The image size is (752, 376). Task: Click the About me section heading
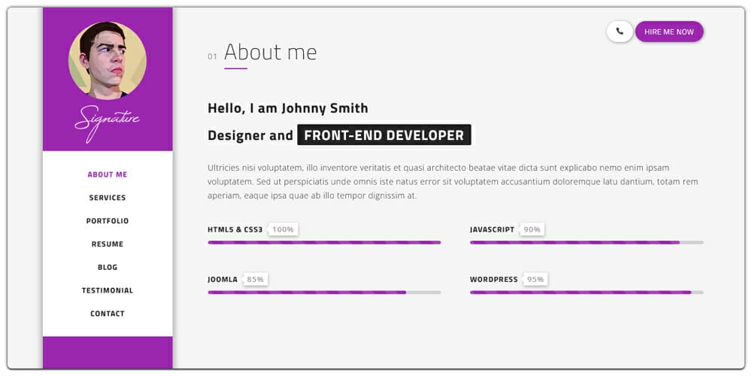[x=271, y=52]
